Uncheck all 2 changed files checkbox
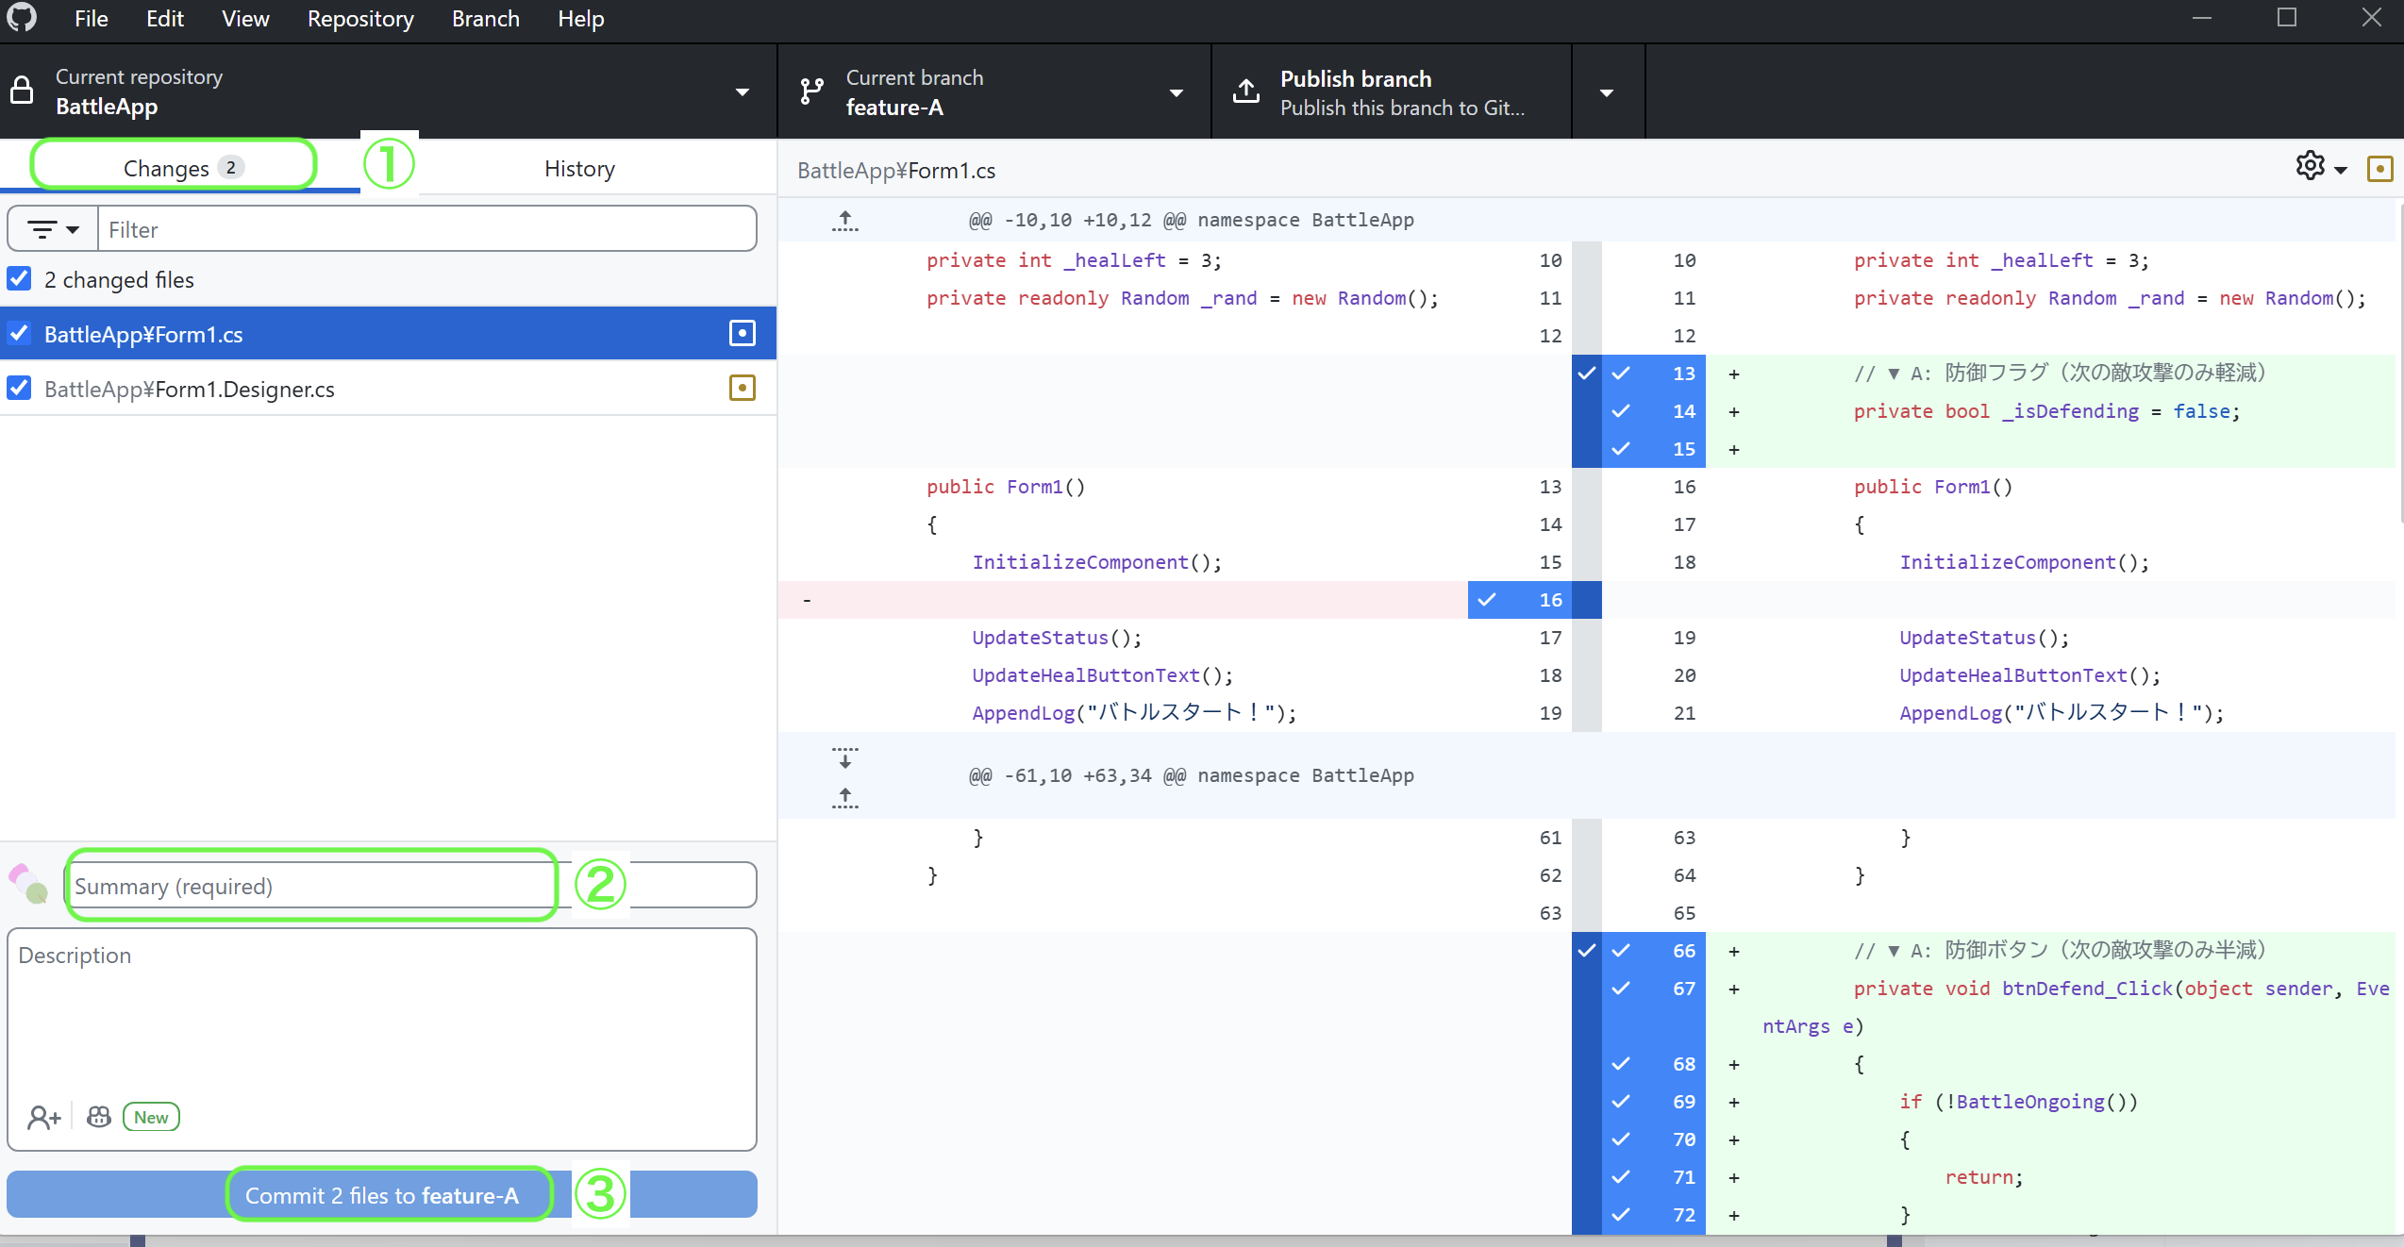This screenshot has height=1247, width=2404. click(19, 278)
